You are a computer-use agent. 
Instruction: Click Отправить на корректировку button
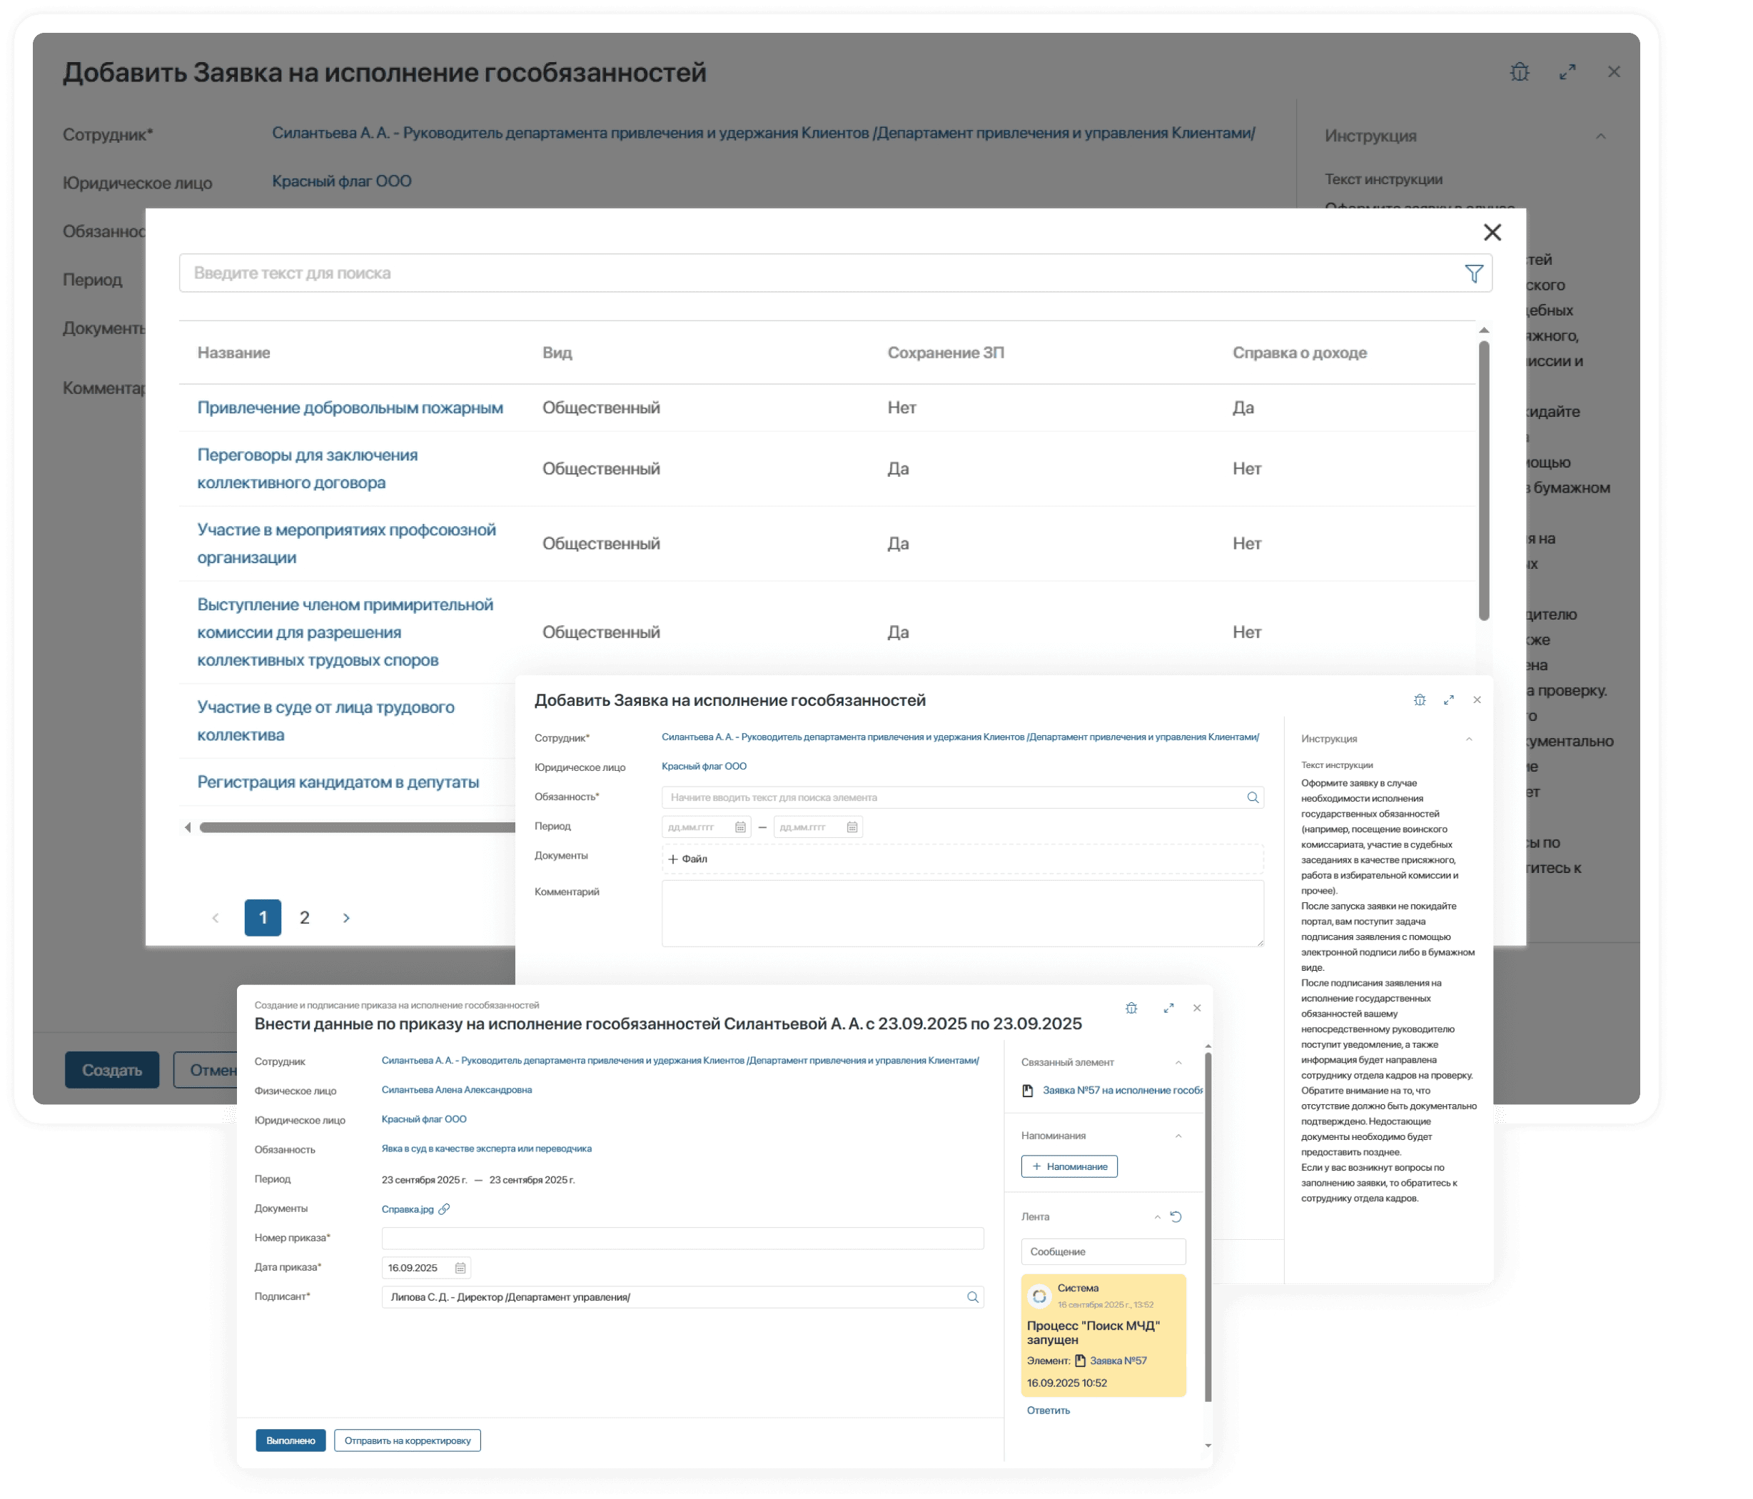pos(407,1440)
